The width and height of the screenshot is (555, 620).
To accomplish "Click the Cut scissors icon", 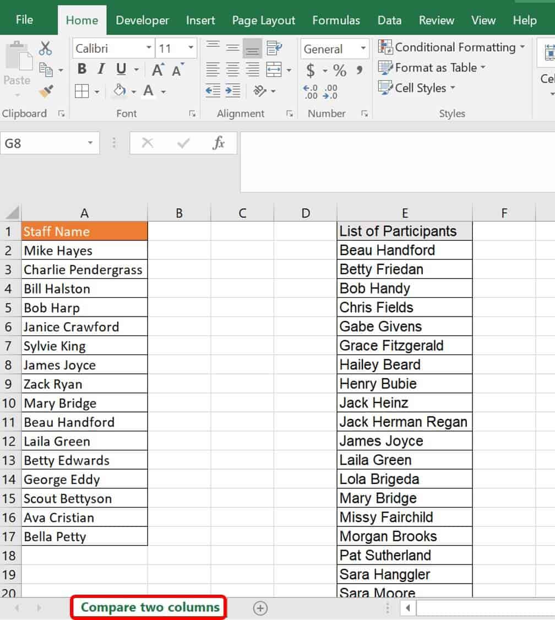I will click(x=46, y=48).
